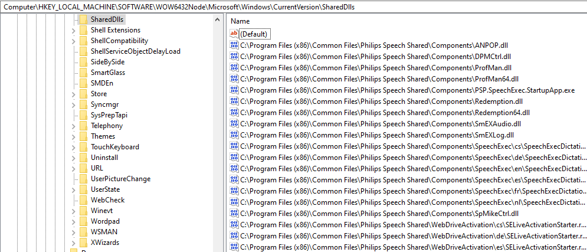
Task: Expand the ShellCompatibility key
Action: tap(73, 41)
